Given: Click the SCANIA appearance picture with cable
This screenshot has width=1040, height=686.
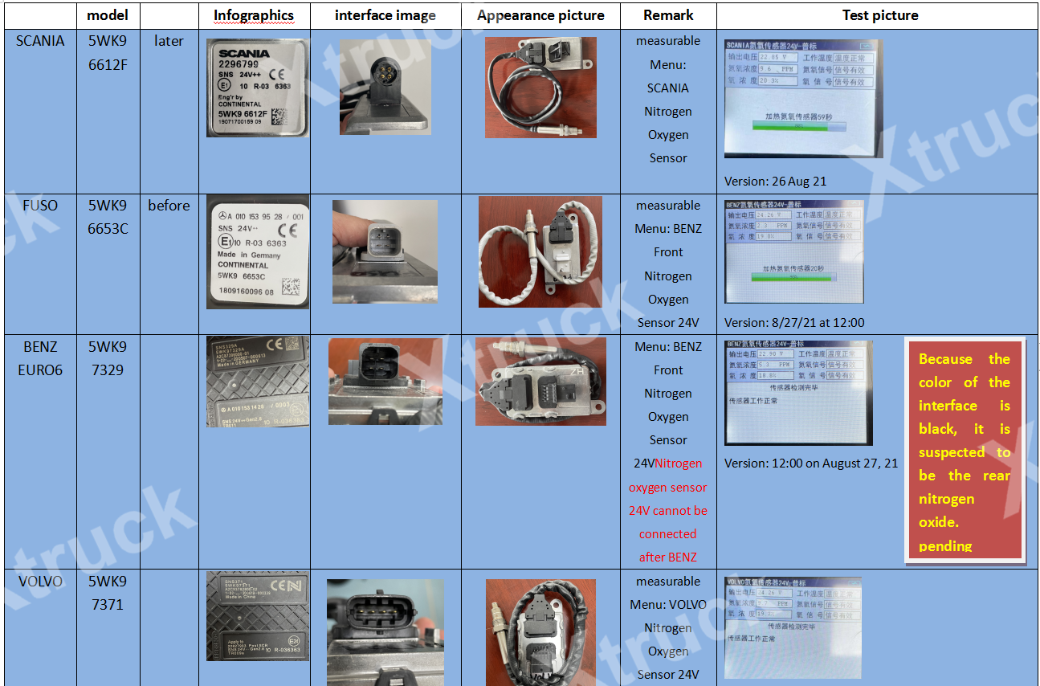Looking at the screenshot, I should click(x=540, y=87).
